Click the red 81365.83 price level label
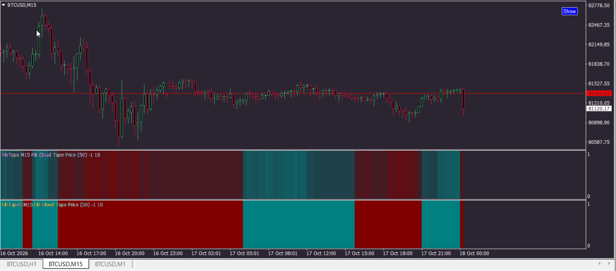This screenshot has width=616, height=271. tap(599, 93)
